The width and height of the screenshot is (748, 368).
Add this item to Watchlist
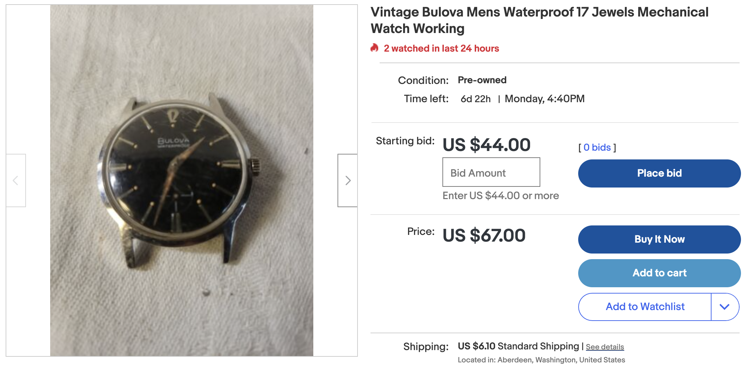(645, 307)
